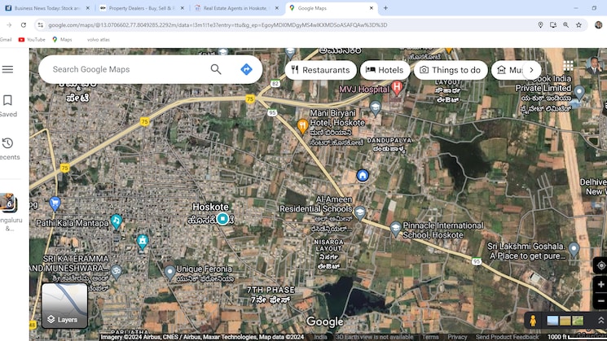Image resolution: width=607 pixels, height=341 pixels.
Task: Select the Restaurants category chip
Action: [x=320, y=70]
